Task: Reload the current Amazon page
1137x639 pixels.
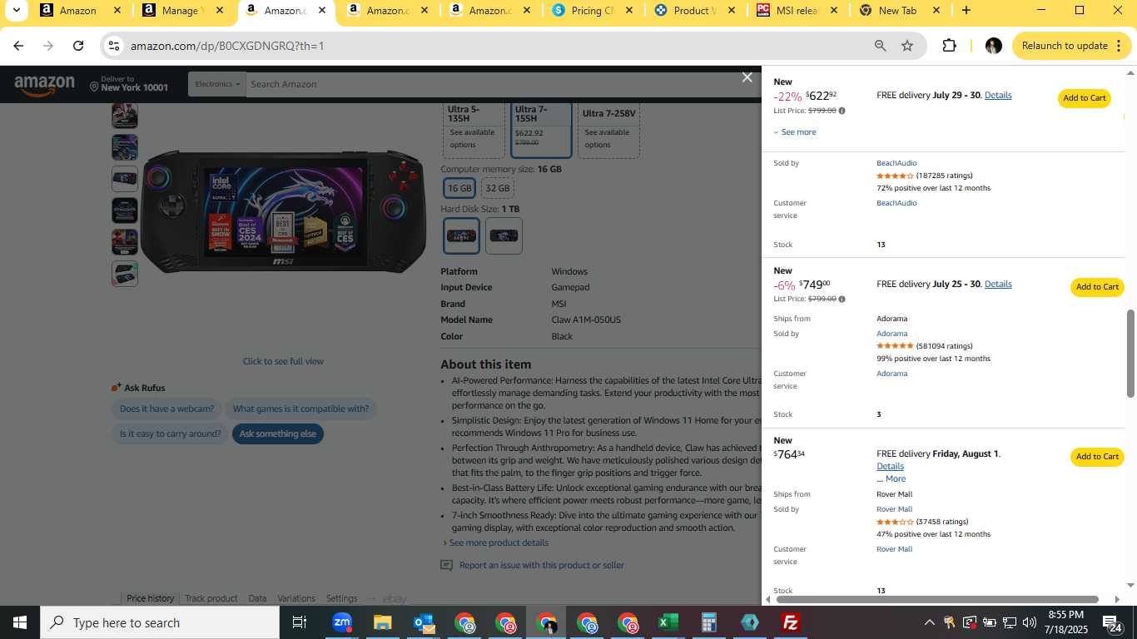Action: pos(78,46)
